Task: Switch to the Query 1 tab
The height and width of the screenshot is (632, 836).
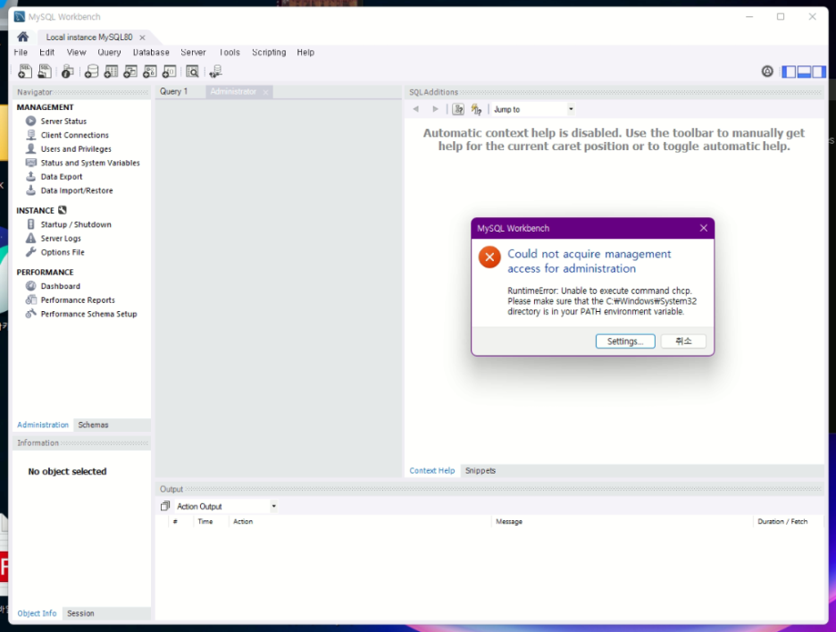Action: coord(174,91)
